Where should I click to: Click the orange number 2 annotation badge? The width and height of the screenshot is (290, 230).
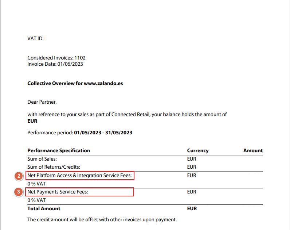tap(19, 176)
